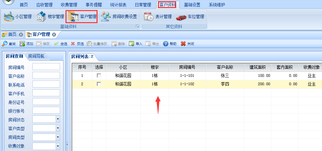Image resolution: width=322 pixels, height=151 pixels.
Task: Collapse the left query panel splitter arrow
Action: (67, 144)
